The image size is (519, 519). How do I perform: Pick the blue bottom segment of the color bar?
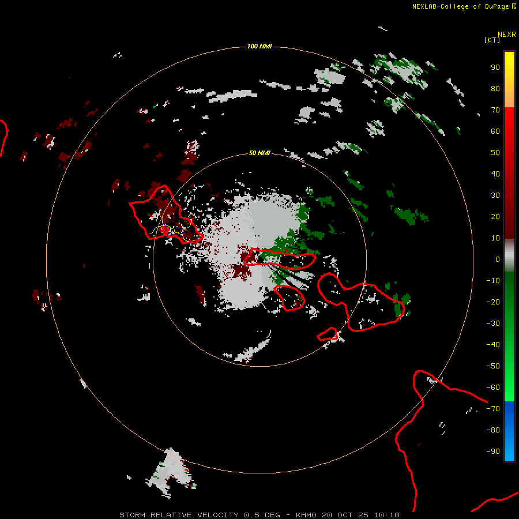[x=509, y=431]
